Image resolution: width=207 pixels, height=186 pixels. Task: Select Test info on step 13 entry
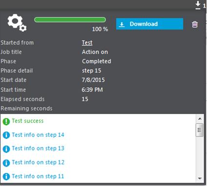pos(38,148)
